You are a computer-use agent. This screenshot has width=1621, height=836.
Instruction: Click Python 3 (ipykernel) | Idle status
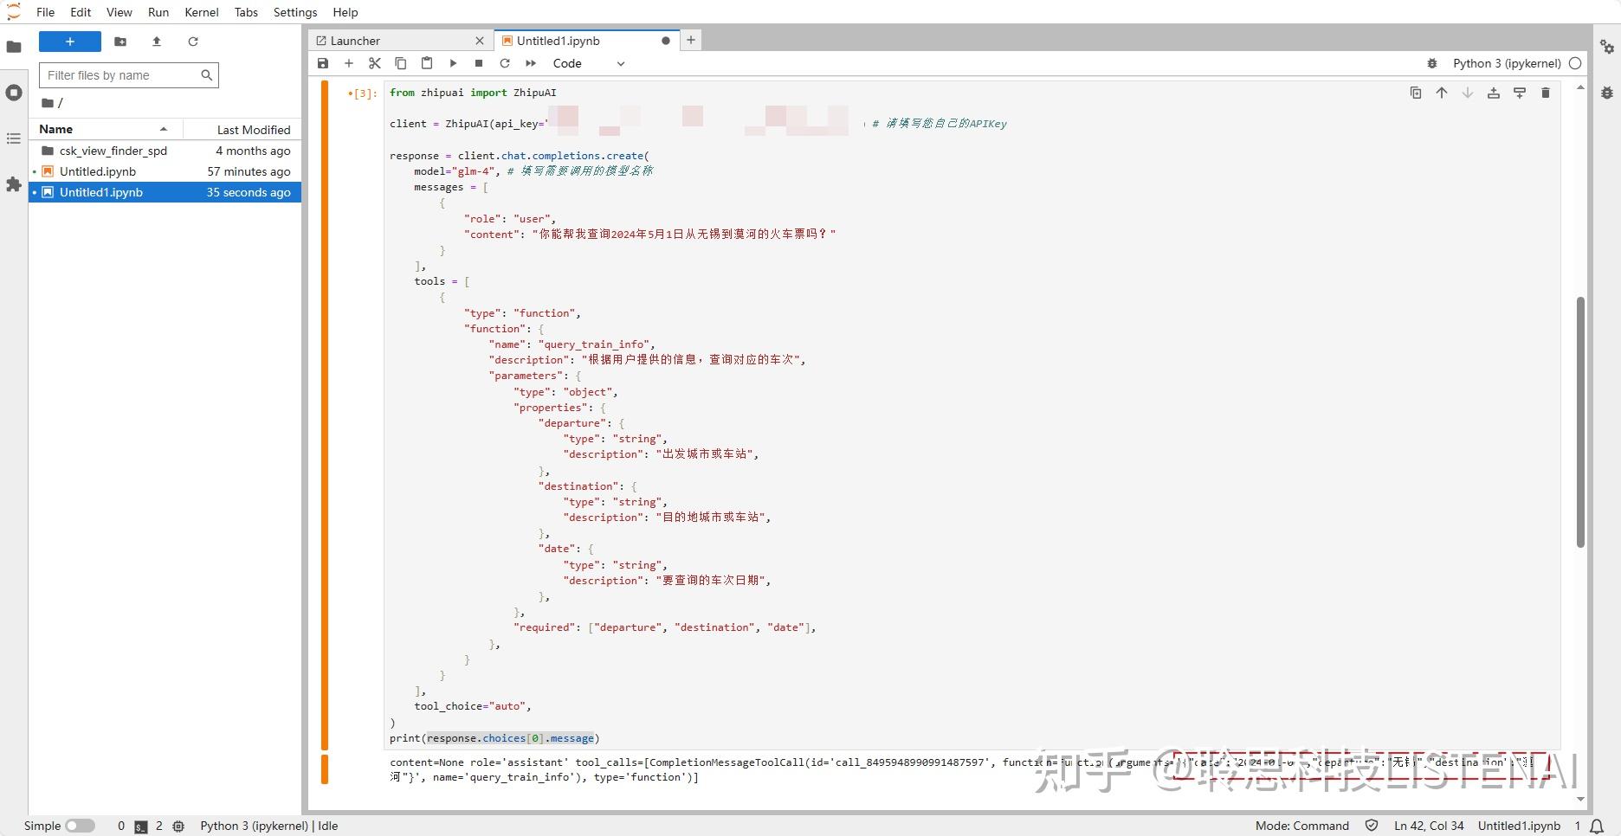pyautogui.click(x=269, y=826)
